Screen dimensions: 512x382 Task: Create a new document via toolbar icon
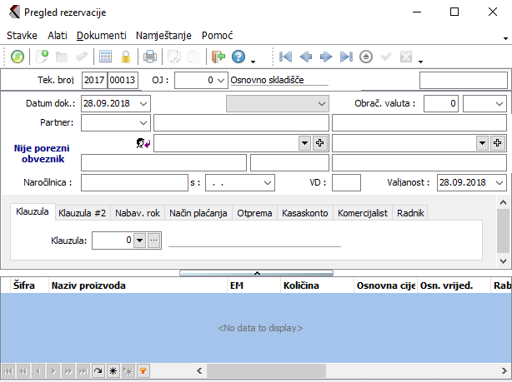41,57
